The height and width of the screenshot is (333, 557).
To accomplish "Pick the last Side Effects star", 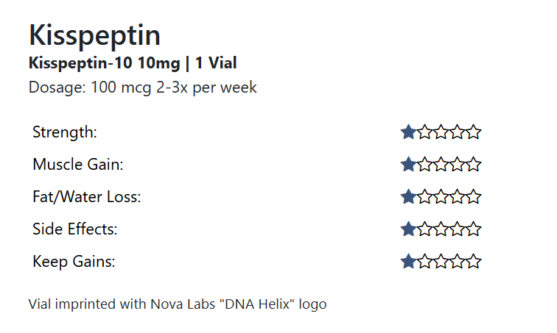I will coord(474,229).
